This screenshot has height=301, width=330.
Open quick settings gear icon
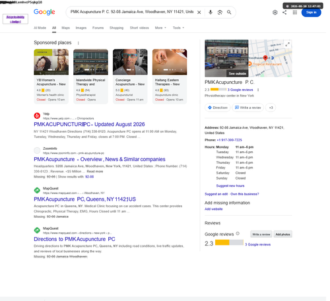click(275, 13)
